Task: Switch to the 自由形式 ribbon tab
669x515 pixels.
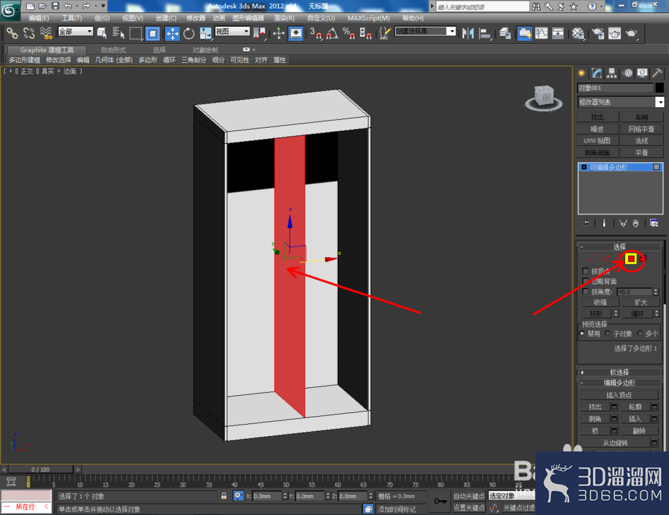Action: tap(114, 50)
